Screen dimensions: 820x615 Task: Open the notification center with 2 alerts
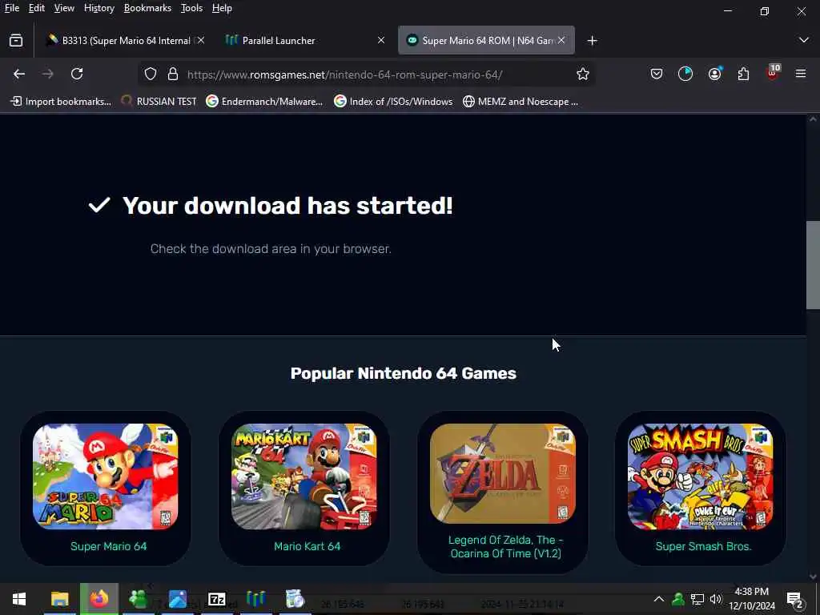tap(795, 599)
